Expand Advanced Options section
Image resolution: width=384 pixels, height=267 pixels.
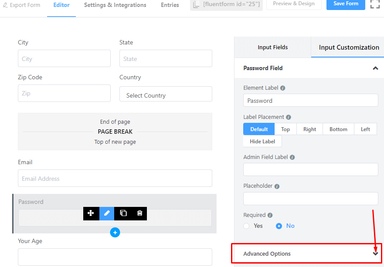tap(306, 253)
